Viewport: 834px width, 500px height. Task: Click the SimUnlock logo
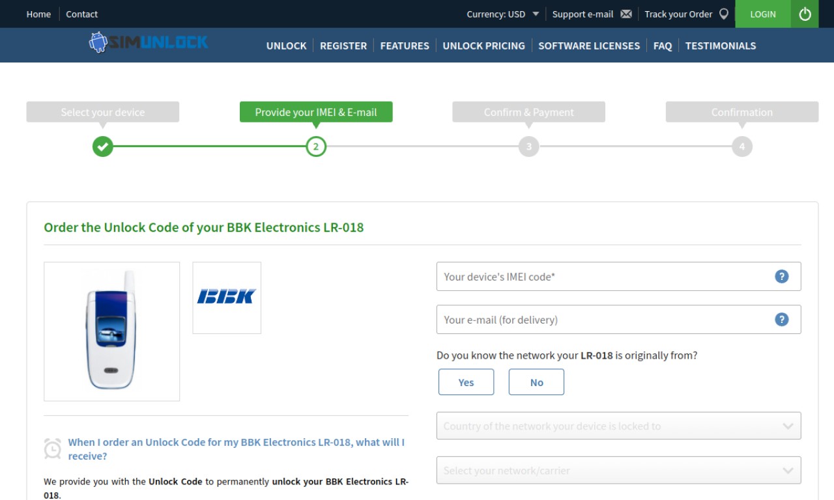pos(149,43)
